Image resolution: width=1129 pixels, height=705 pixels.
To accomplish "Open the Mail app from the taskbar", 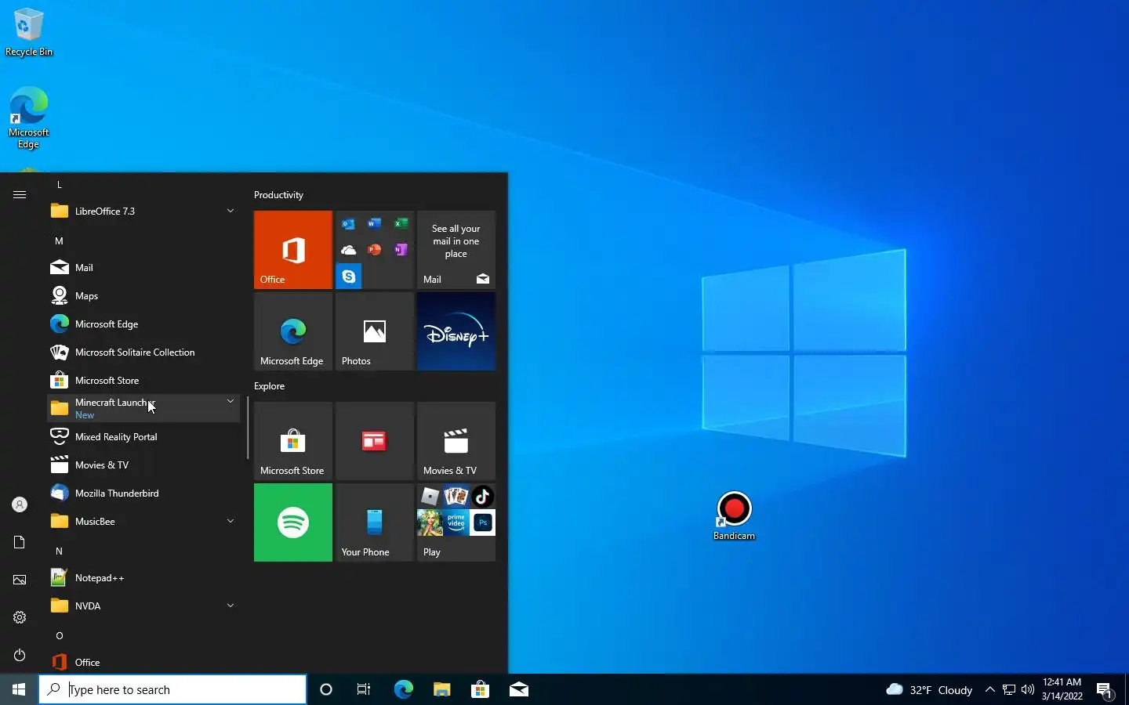I will click(518, 689).
